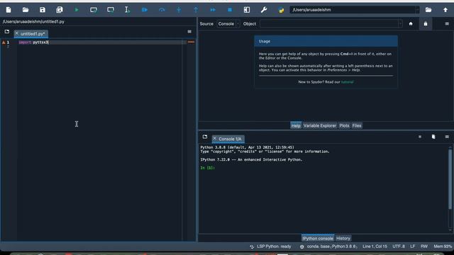
Task: Open the Help pane options menu
Action: tap(447, 23)
